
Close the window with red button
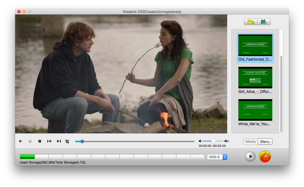point(19,12)
